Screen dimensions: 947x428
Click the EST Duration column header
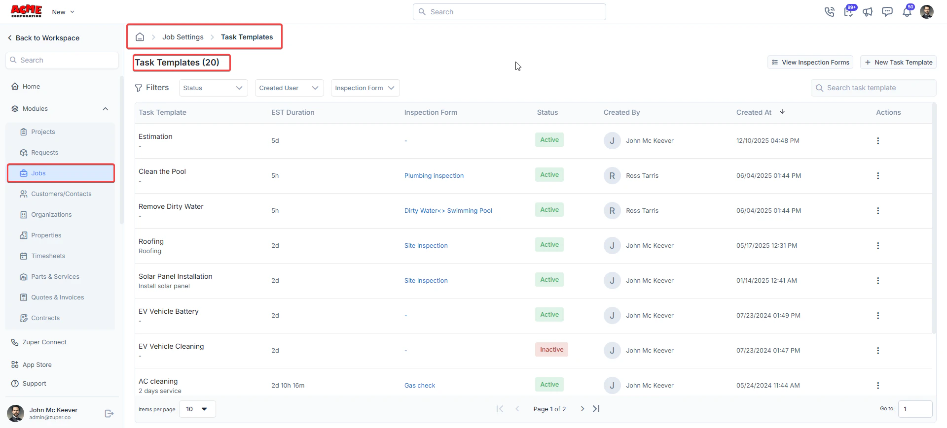tap(293, 112)
